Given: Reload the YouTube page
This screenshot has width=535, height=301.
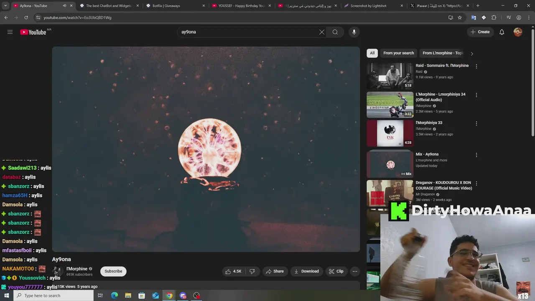Looking at the screenshot, I should tap(26, 18).
